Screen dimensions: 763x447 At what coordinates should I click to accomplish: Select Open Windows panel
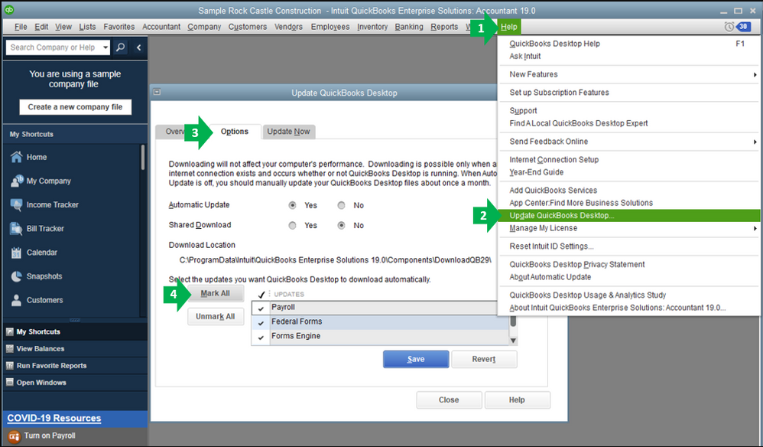click(x=75, y=382)
